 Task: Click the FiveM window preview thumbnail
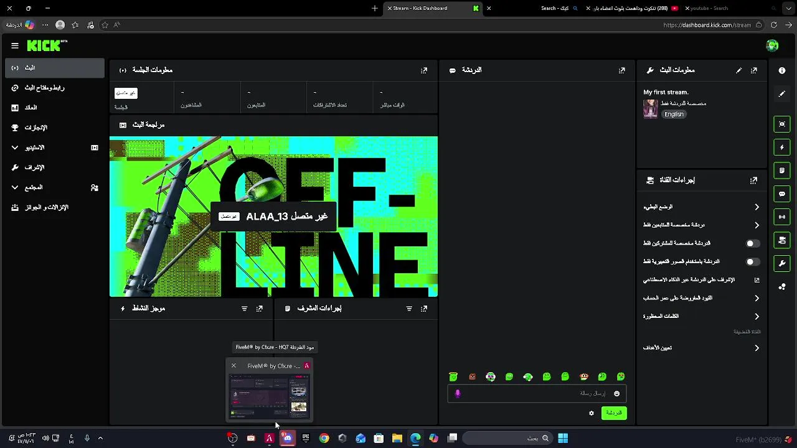coord(269,396)
